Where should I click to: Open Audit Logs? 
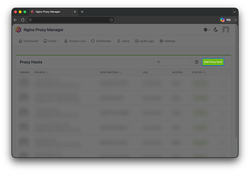[144, 41]
